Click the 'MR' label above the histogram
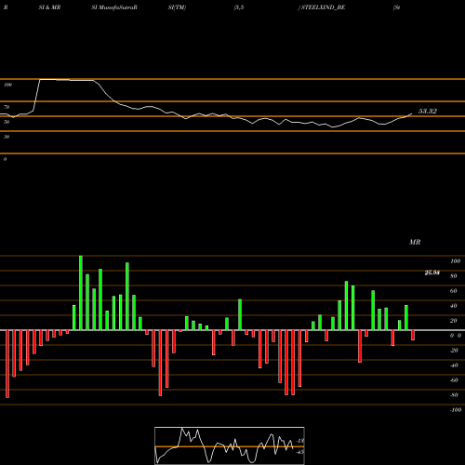The image size is (465, 465). [415, 242]
